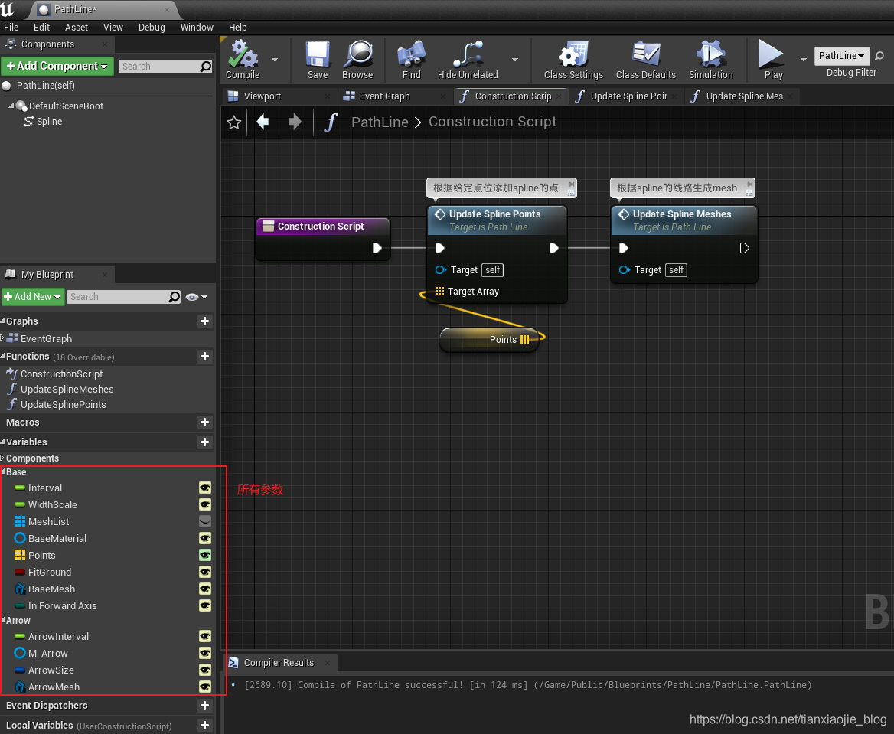This screenshot has width=894, height=734.
Task: Toggle BaseMaterial variable visibility eye
Action: click(x=204, y=538)
